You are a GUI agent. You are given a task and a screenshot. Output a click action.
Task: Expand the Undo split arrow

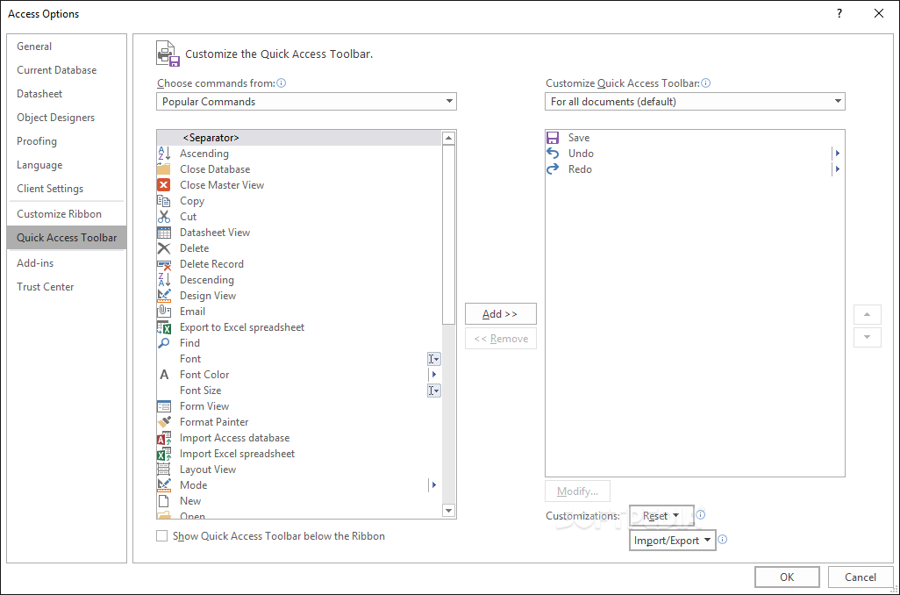click(x=838, y=154)
